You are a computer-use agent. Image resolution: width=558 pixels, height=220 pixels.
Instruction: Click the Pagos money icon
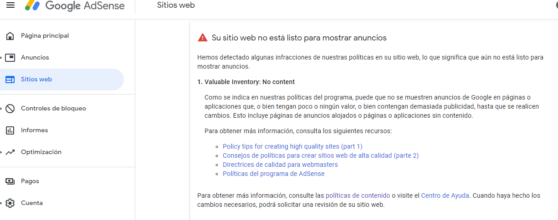tap(10, 181)
